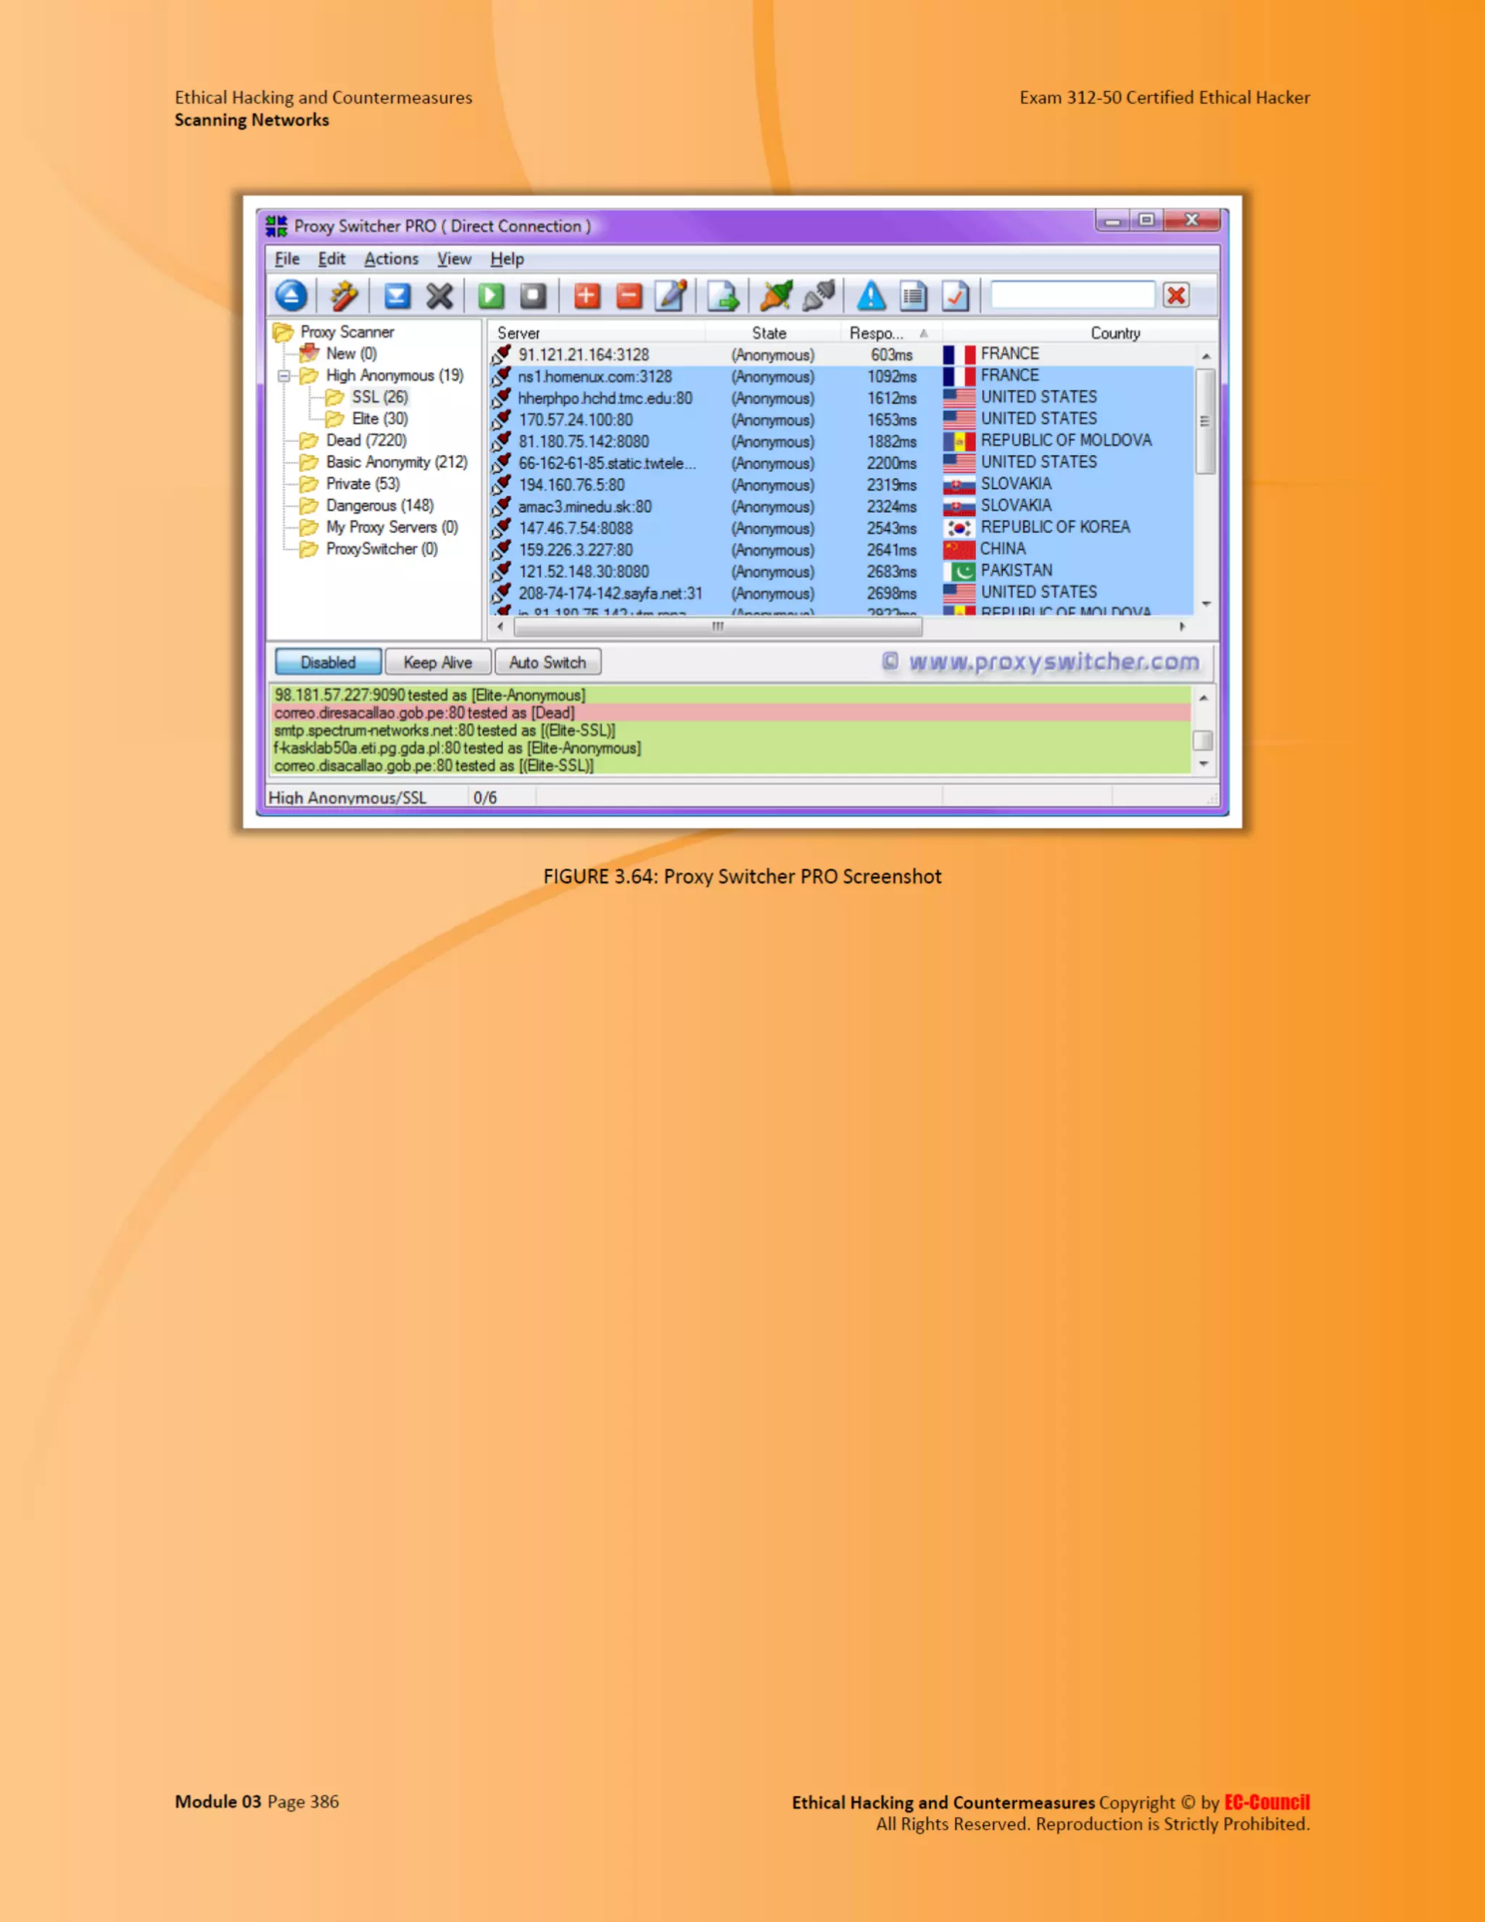This screenshot has height=1922, width=1485.
Task: Click the pencil edit proxy icon
Action: point(671,296)
